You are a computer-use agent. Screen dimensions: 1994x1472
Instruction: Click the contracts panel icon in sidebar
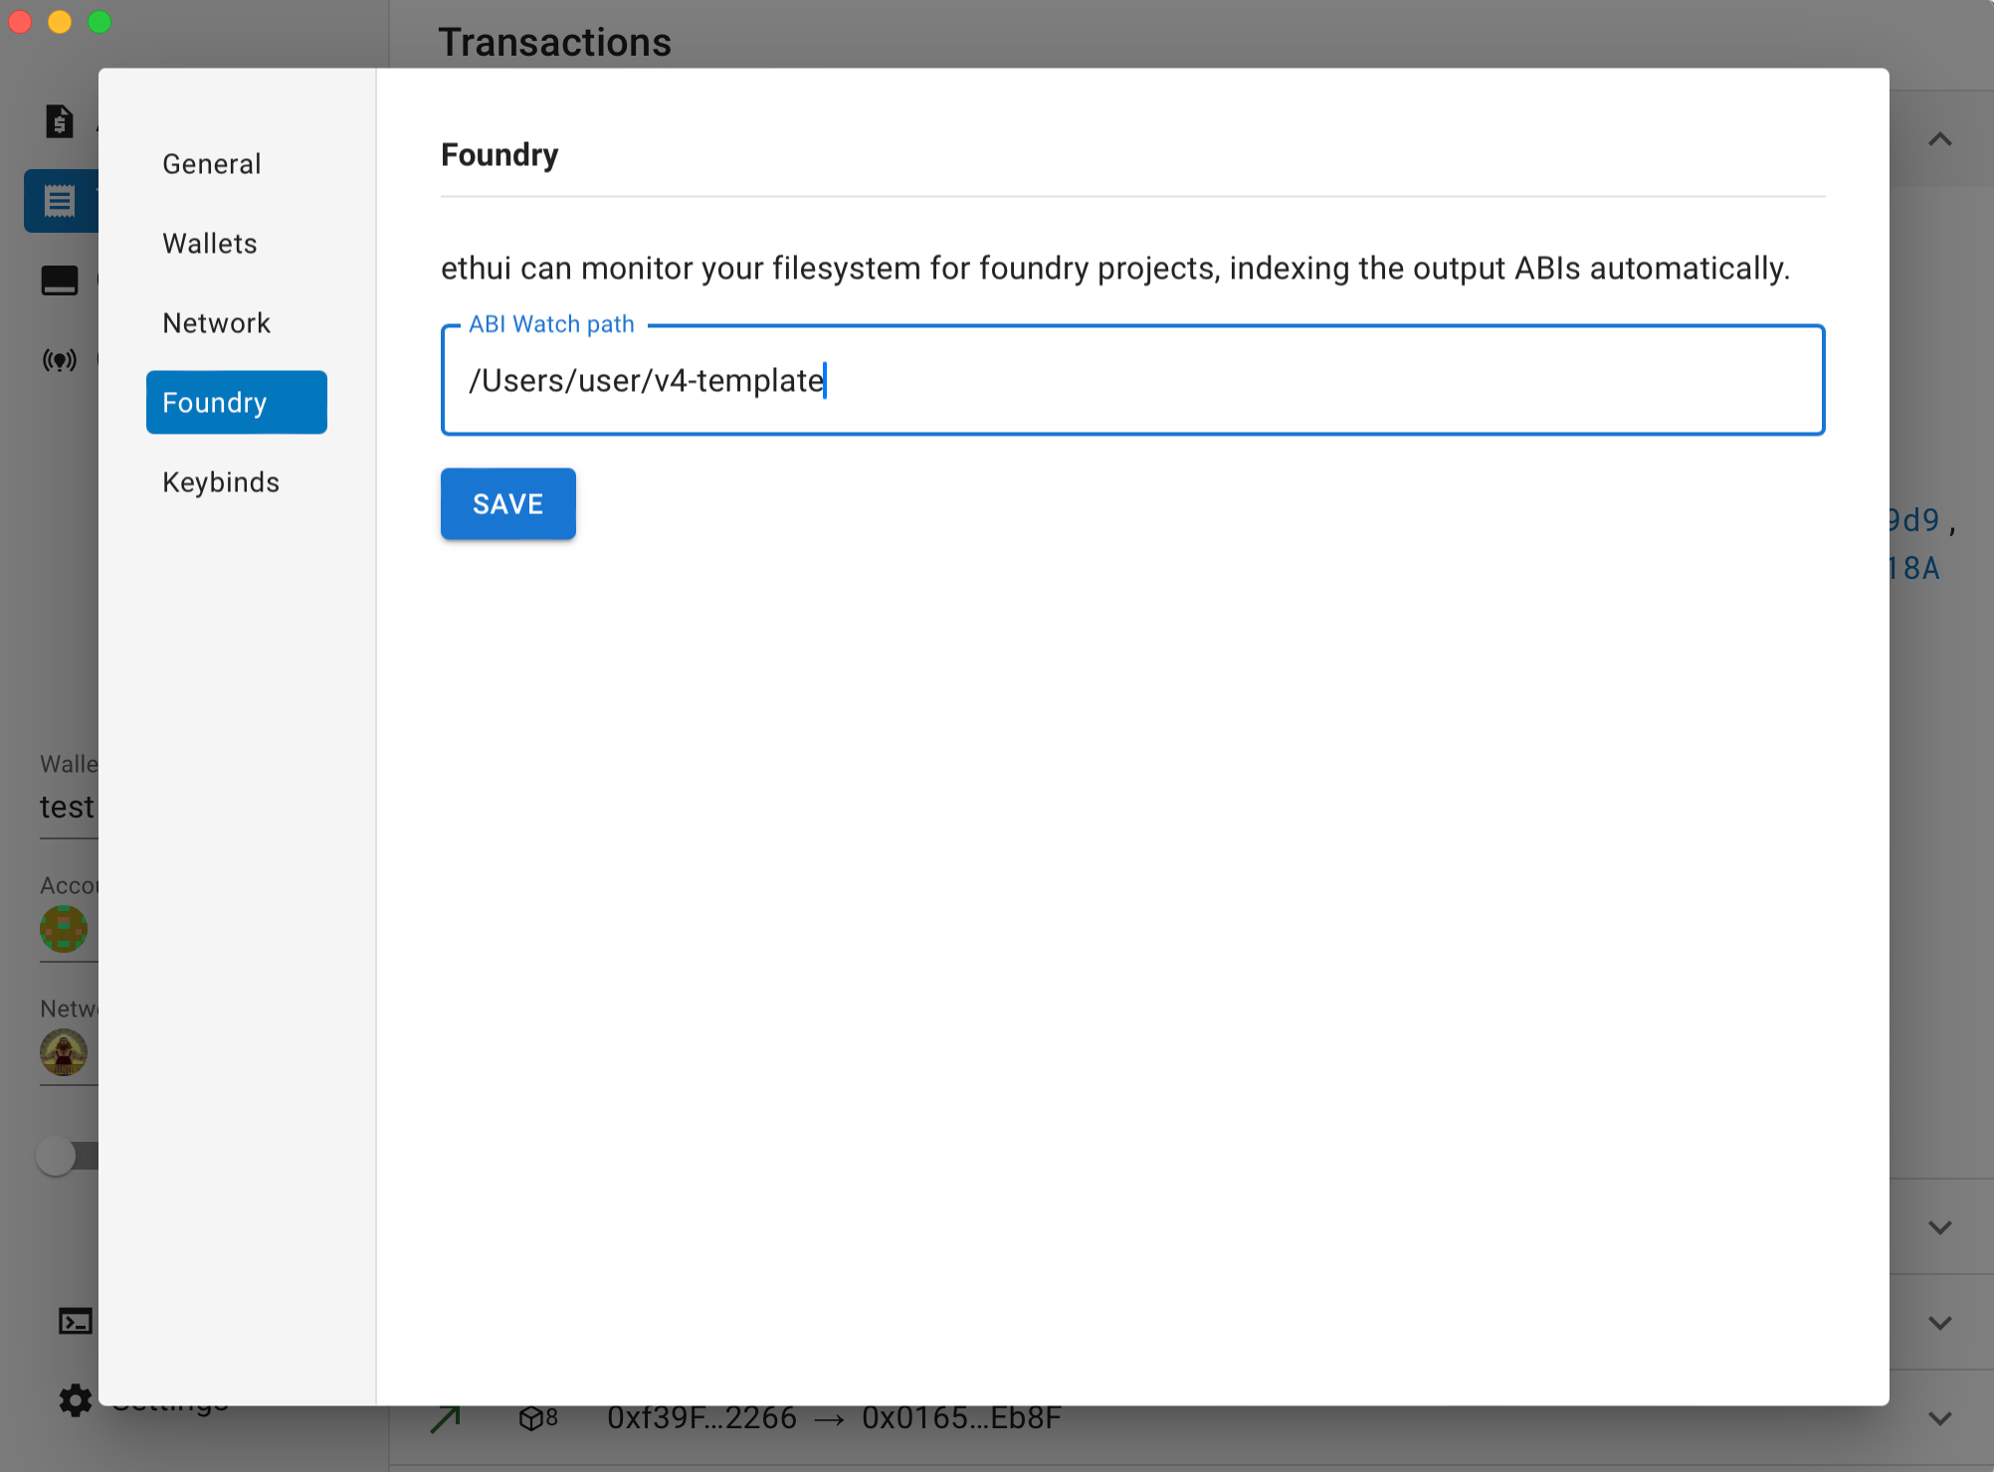click(x=60, y=280)
